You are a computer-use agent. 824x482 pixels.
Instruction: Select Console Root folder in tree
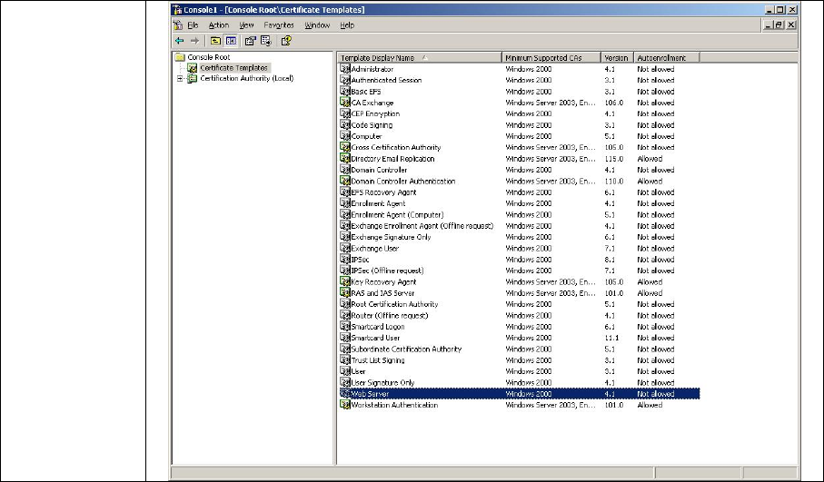click(207, 57)
